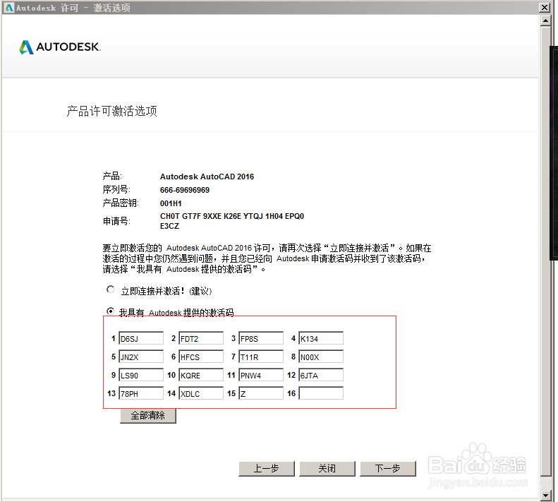Image resolution: width=558 pixels, height=502 pixels.
Task: Click activation code field 3 containing FP8S
Action: coord(261,338)
